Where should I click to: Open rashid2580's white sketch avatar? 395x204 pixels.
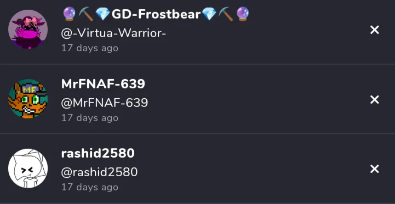pos(28,169)
